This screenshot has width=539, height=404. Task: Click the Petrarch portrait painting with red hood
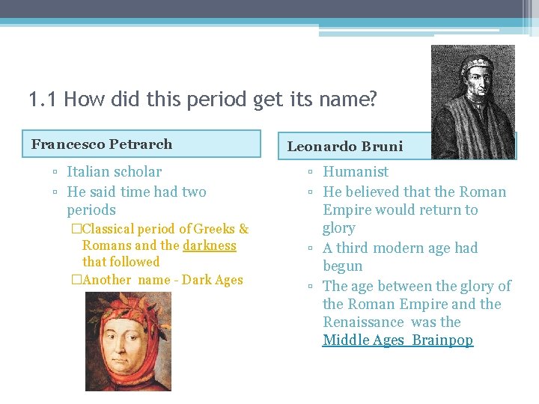pos(128,341)
